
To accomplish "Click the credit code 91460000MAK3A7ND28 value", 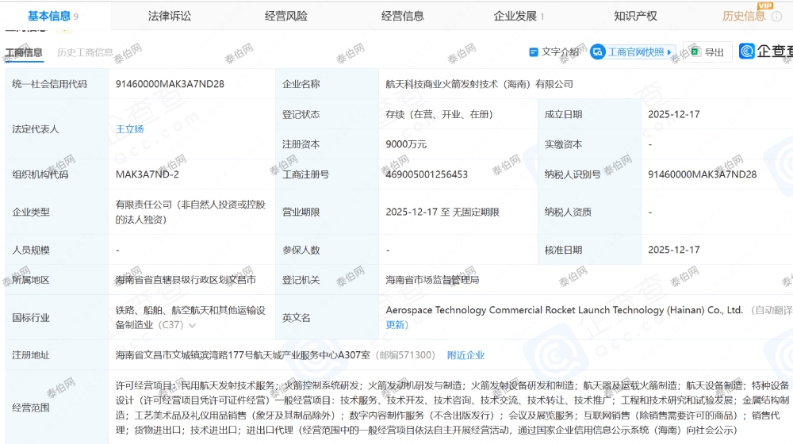I will [170, 84].
